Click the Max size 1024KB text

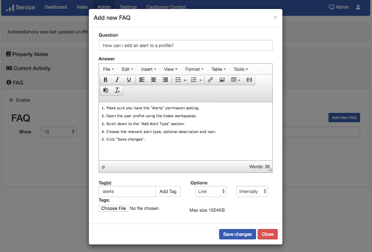[x=207, y=210]
